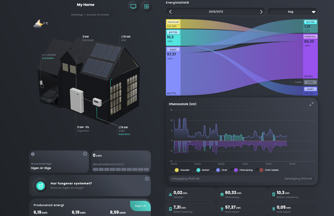Image resolution: width=334 pixels, height=216 pixels.
Task: Click the battery icon in urladdning card
Action: (273, 194)
